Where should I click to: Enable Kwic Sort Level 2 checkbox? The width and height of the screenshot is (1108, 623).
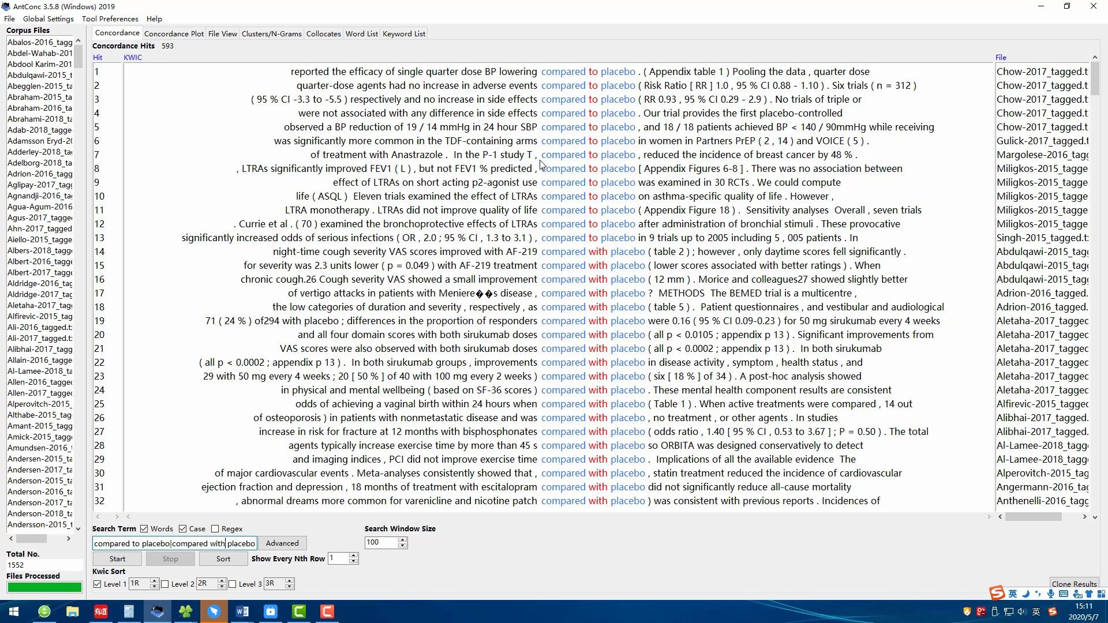164,584
